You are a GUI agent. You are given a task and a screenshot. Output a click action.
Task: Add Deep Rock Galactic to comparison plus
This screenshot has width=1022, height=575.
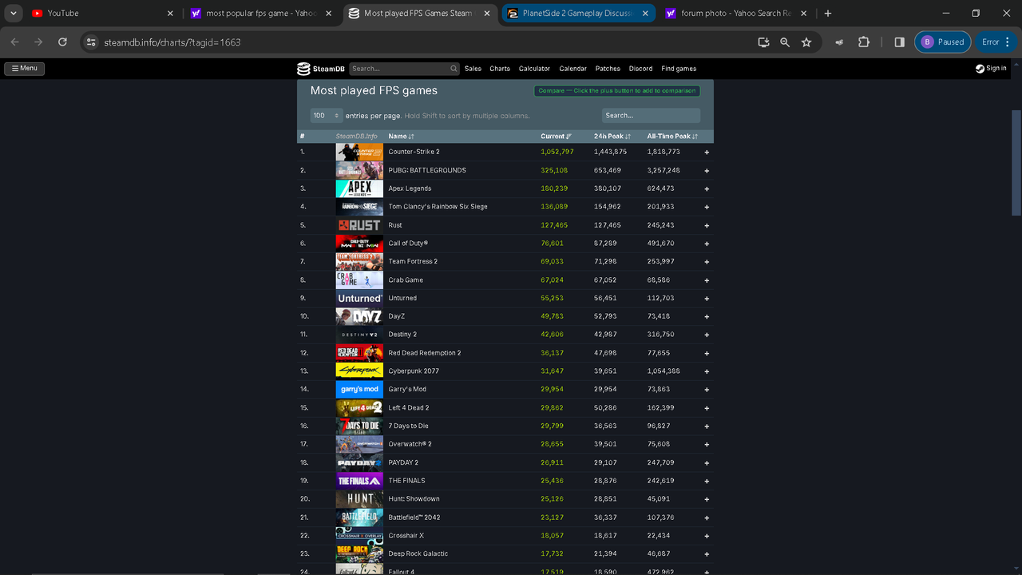pyautogui.click(x=707, y=553)
